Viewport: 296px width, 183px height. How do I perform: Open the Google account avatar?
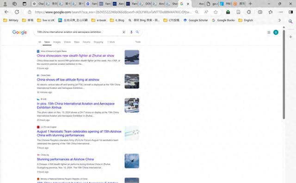276,32
